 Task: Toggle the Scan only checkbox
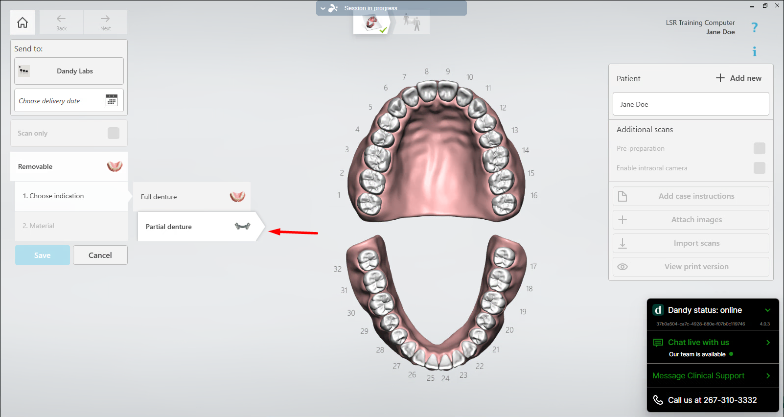coord(114,133)
